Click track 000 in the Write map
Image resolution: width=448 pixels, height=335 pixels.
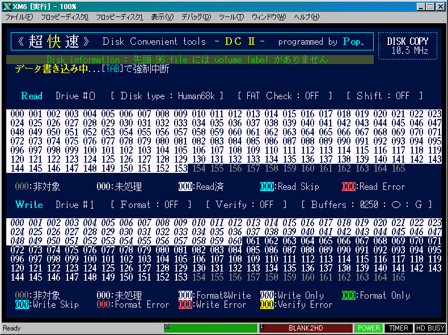click(x=17, y=223)
